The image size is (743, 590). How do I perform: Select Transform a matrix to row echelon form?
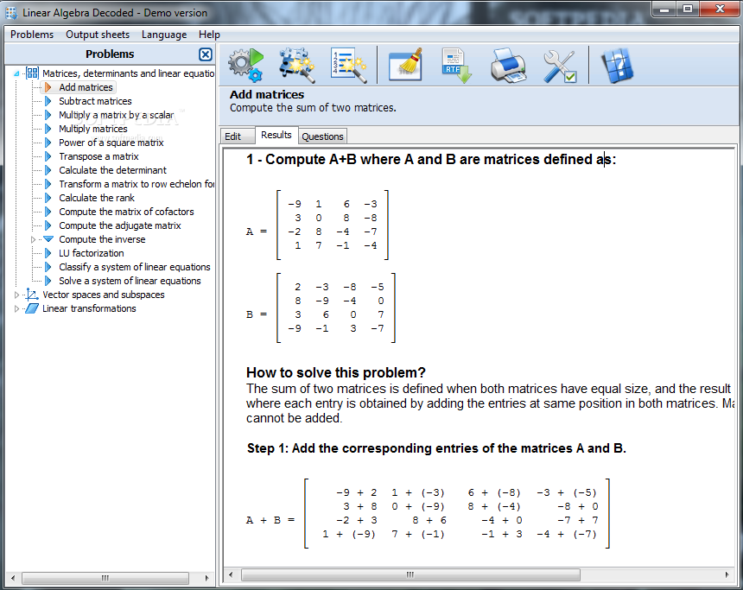point(137,184)
